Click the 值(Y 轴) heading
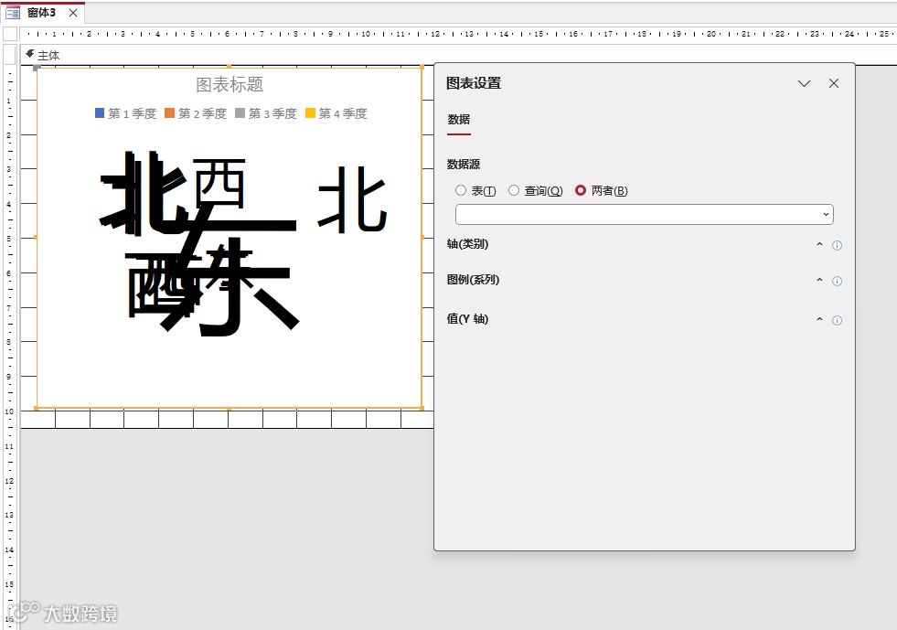Image resolution: width=897 pixels, height=630 pixels. point(467,319)
